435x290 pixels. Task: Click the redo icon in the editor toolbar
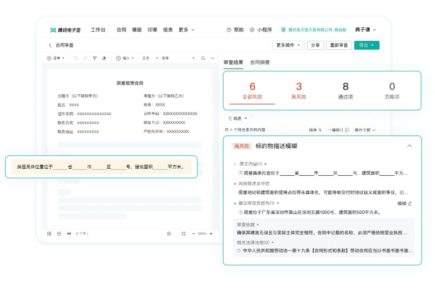click(x=85, y=58)
